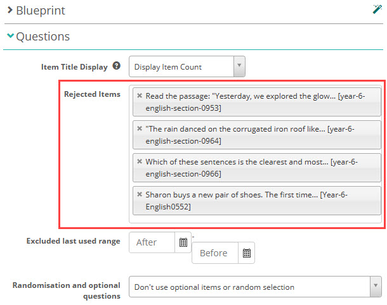Focus the After date input field

click(152, 242)
